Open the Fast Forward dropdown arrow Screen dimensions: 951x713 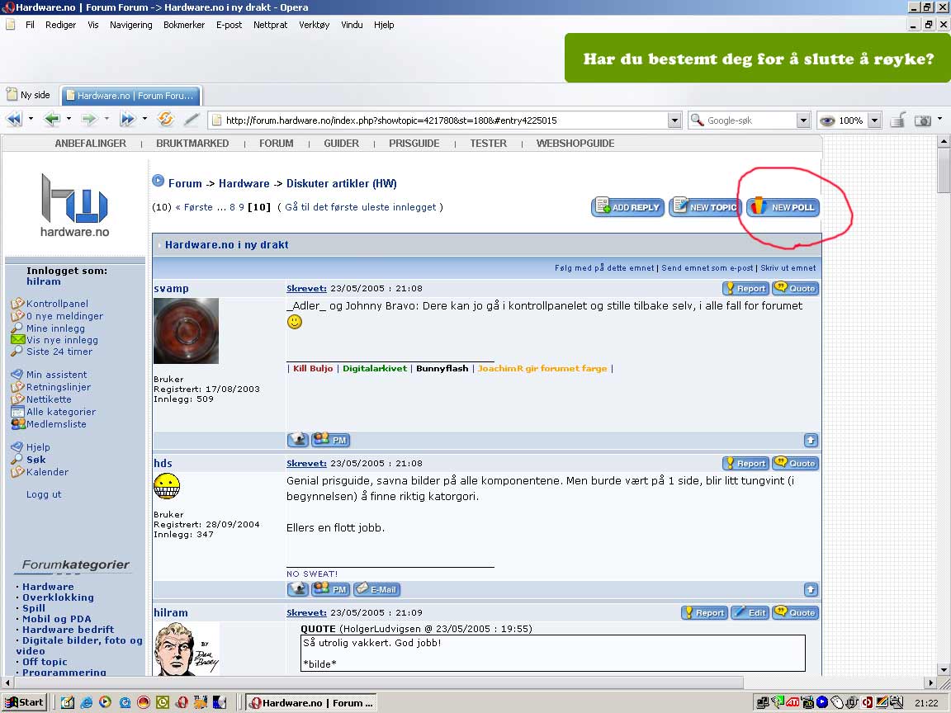tap(144, 119)
